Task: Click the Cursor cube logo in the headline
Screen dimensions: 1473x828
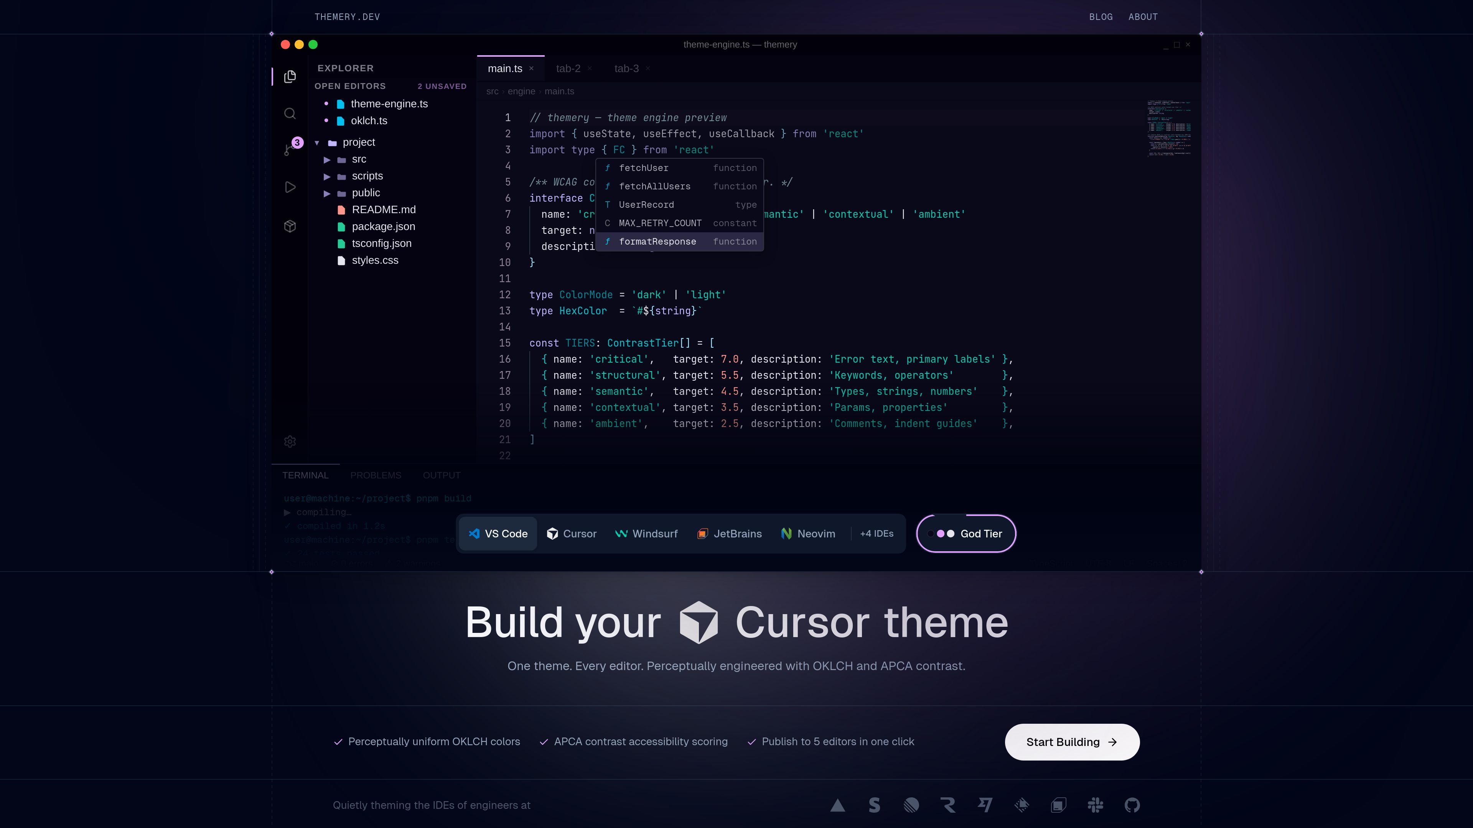Action: pyautogui.click(x=698, y=622)
